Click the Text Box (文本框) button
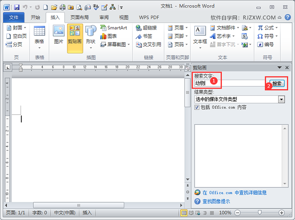The height and width of the screenshot is (220, 295). pyautogui.click(x=200, y=37)
